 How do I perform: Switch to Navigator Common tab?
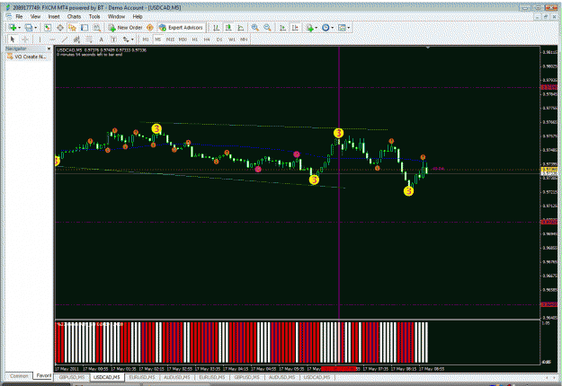pyautogui.click(x=19, y=376)
